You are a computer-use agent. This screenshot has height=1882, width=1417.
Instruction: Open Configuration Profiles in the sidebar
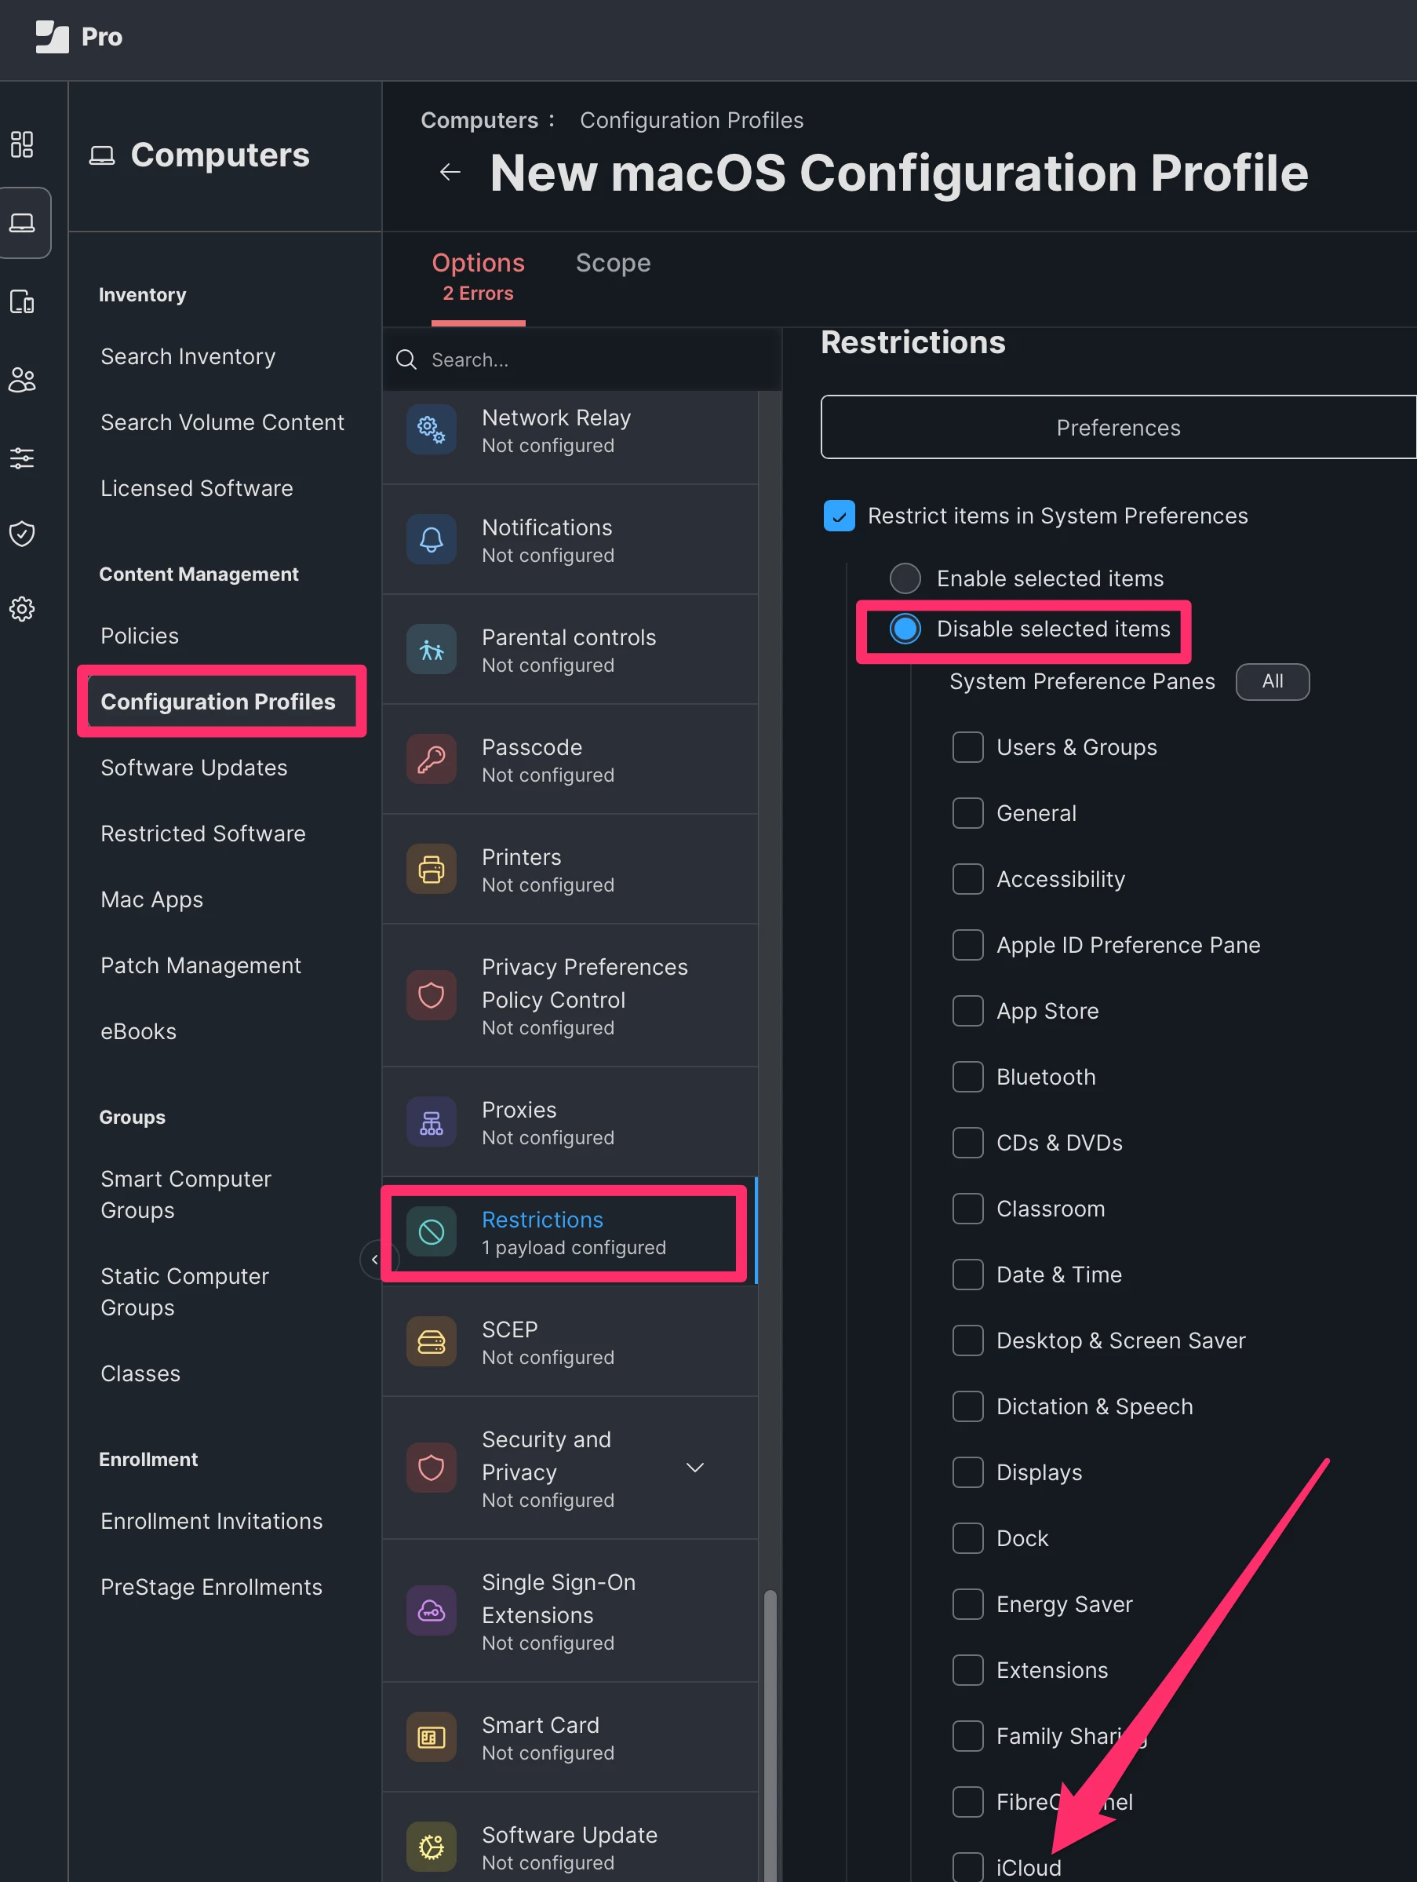pyautogui.click(x=219, y=702)
